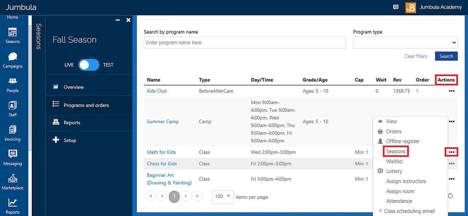Open actions menu for Summer Camp
The image size is (468, 216).
pos(452,122)
